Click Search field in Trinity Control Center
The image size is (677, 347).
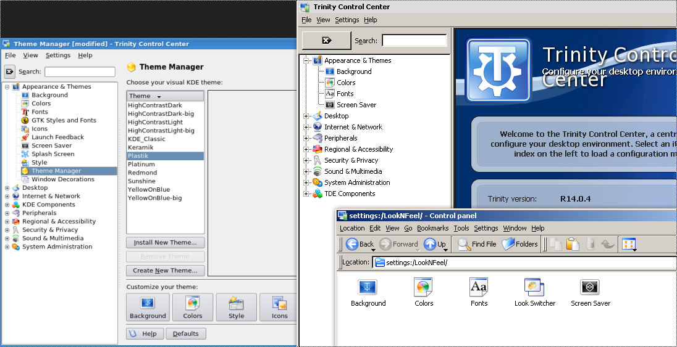click(414, 41)
